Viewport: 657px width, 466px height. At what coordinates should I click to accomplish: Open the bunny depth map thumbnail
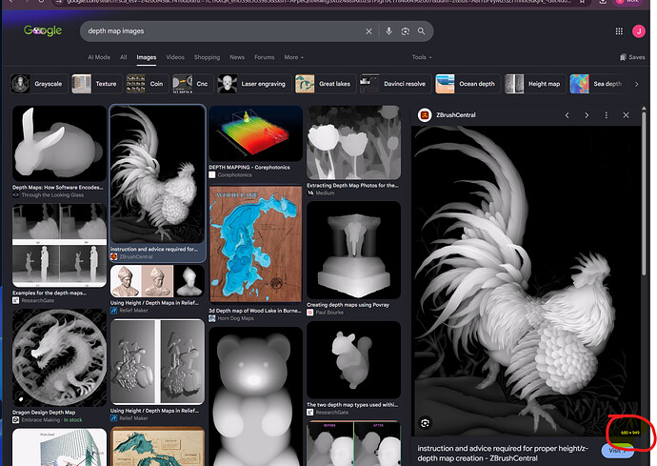[x=59, y=144]
